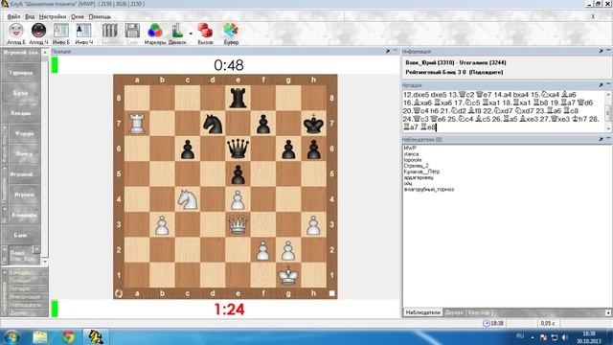Viewport: 613px width, 345px height.
Task: Launch the Движок engine flask icon
Action: [x=177, y=32]
